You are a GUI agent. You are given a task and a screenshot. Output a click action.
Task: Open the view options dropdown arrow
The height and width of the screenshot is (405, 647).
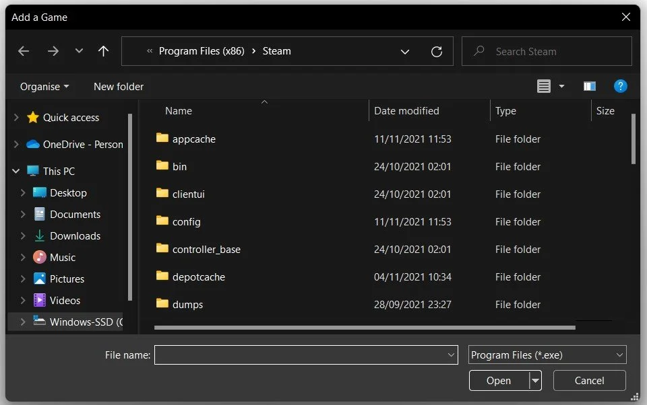point(561,86)
